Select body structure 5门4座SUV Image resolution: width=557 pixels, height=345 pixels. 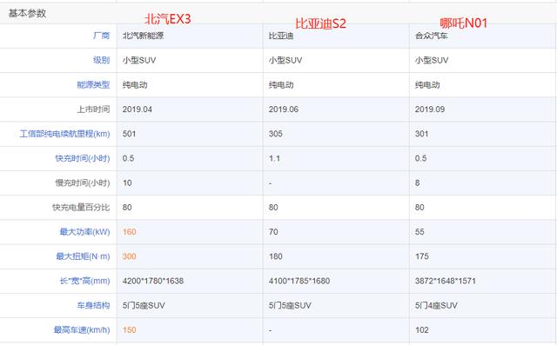(436, 305)
